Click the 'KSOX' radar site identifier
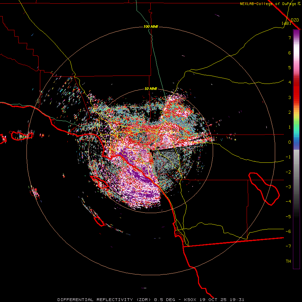302x302 pixels. point(190,300)
